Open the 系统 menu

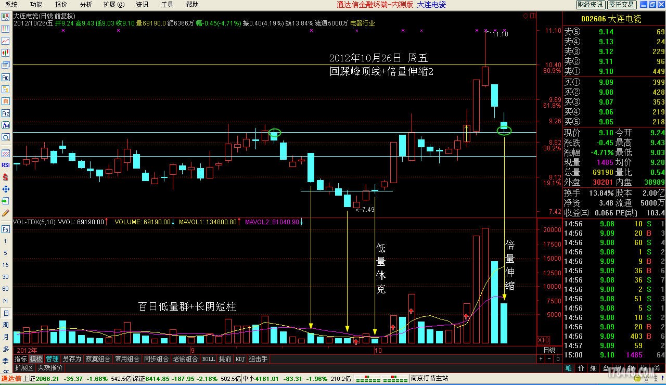11,5
